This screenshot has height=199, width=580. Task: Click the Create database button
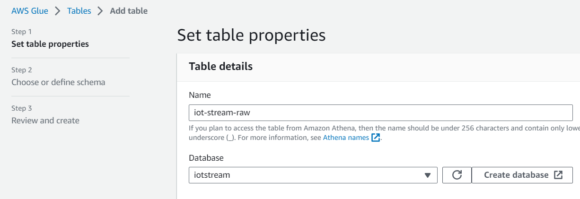pos(522,175)
